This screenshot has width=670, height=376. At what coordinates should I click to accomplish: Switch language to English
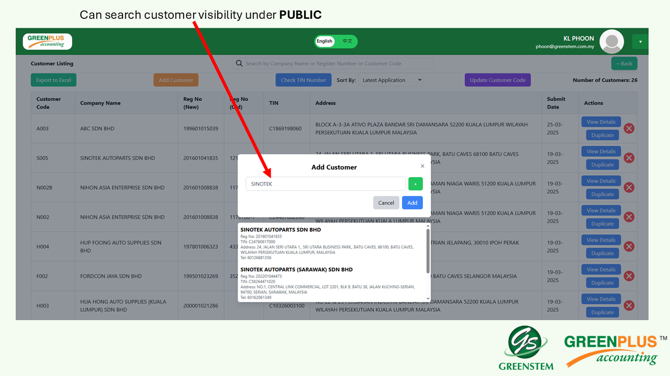click(325, 41)
